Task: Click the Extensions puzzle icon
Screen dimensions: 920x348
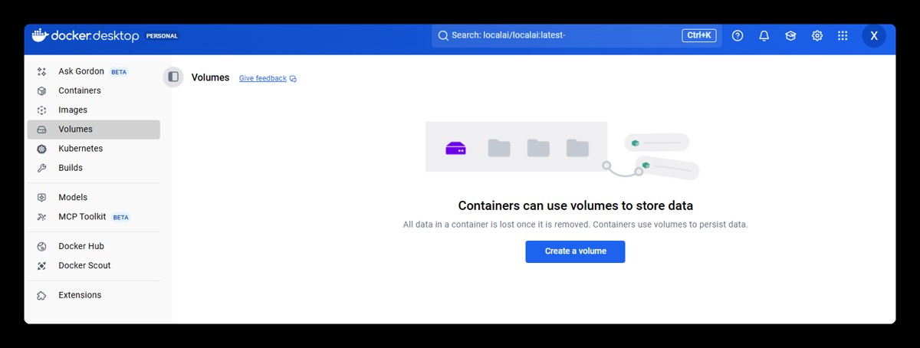Action: 41,295
